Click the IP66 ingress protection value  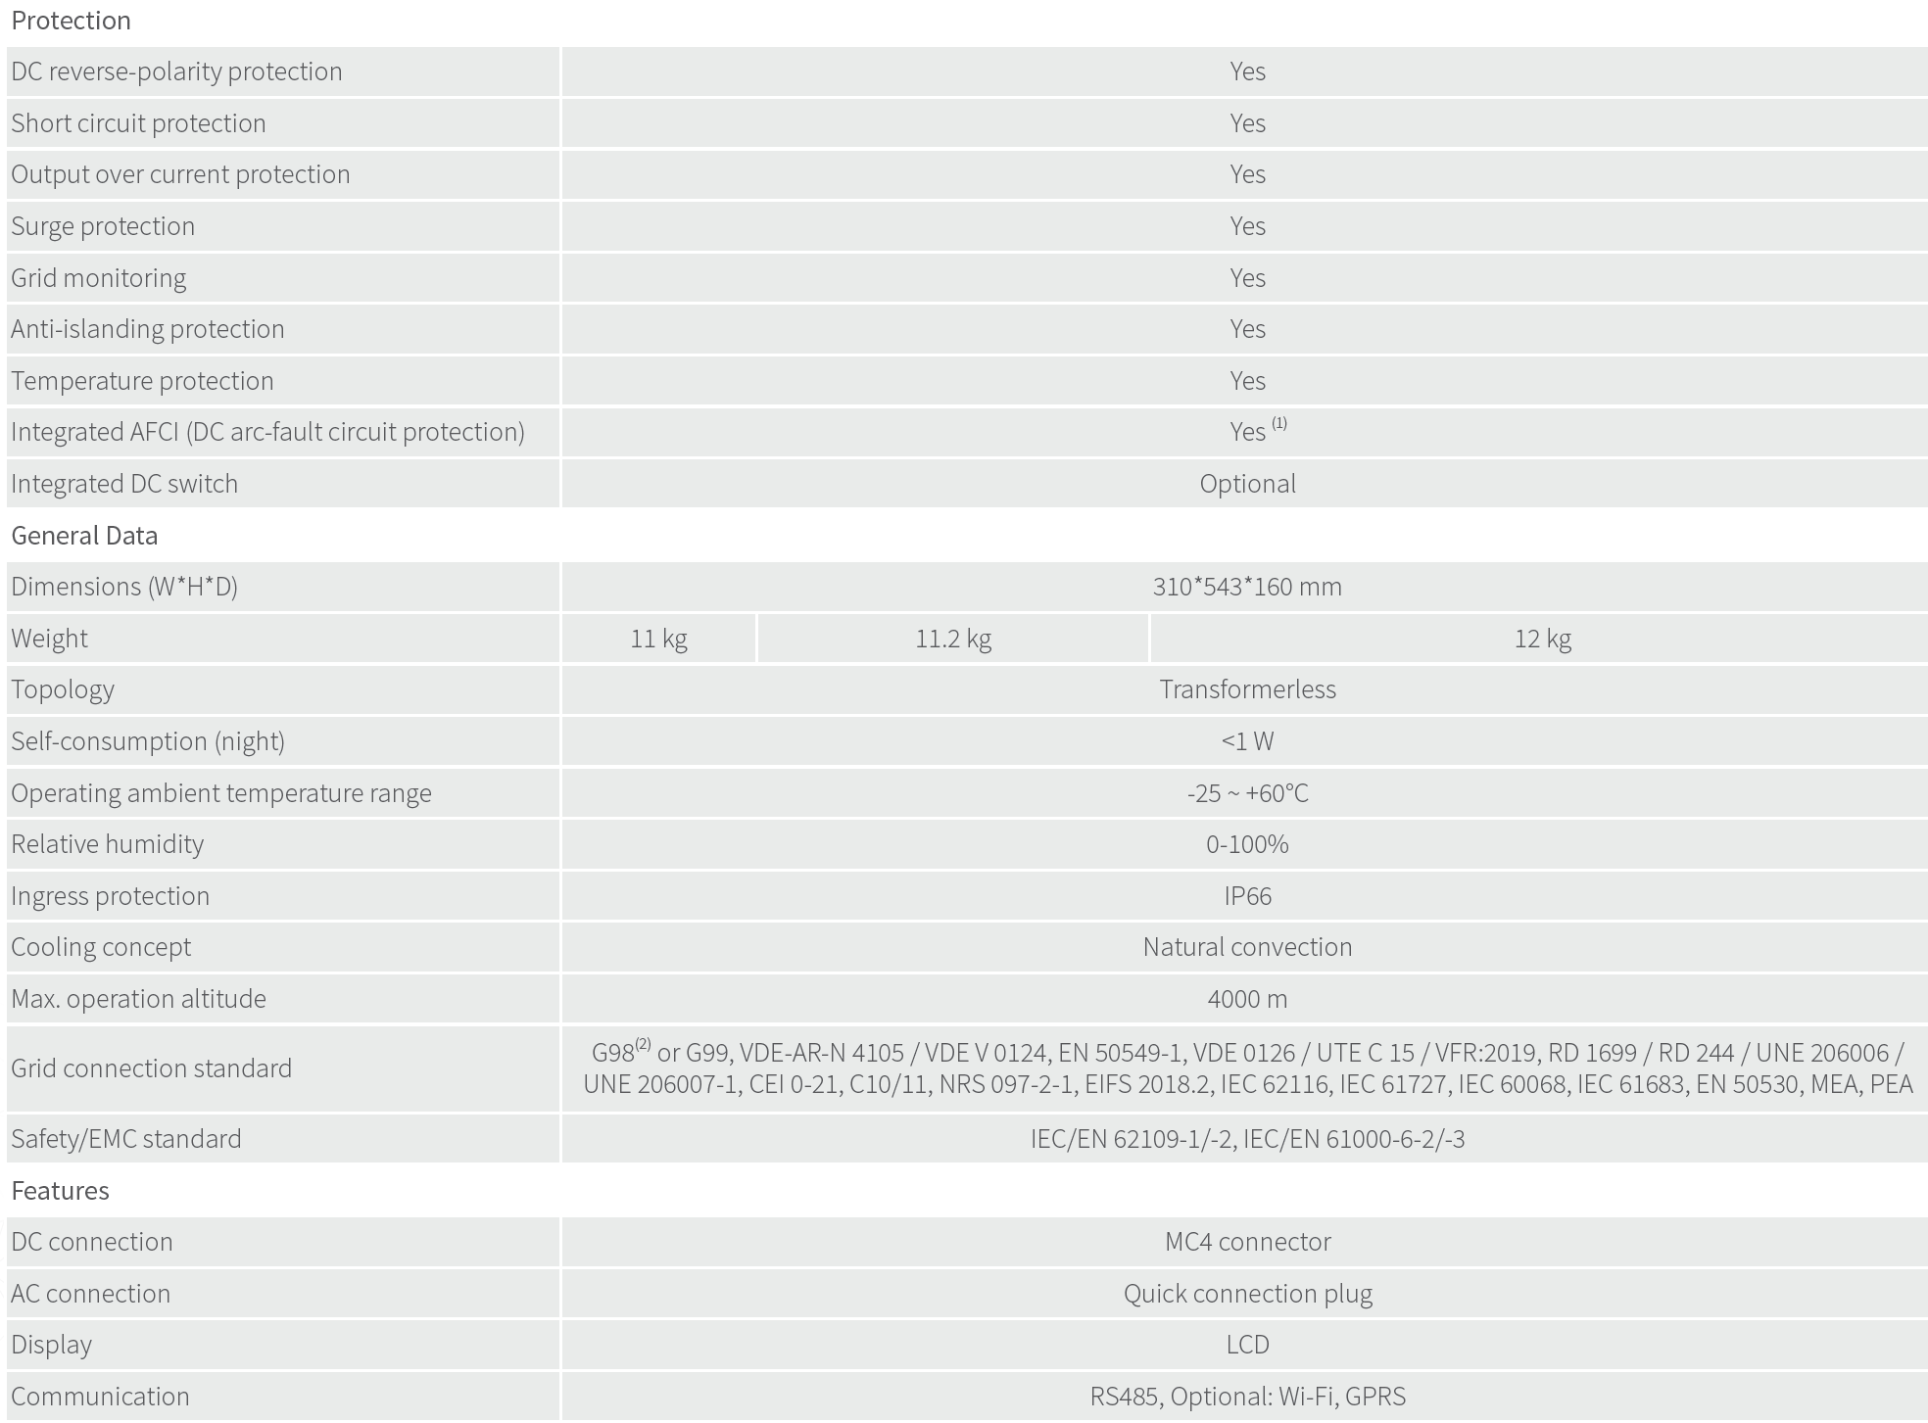1247,896
